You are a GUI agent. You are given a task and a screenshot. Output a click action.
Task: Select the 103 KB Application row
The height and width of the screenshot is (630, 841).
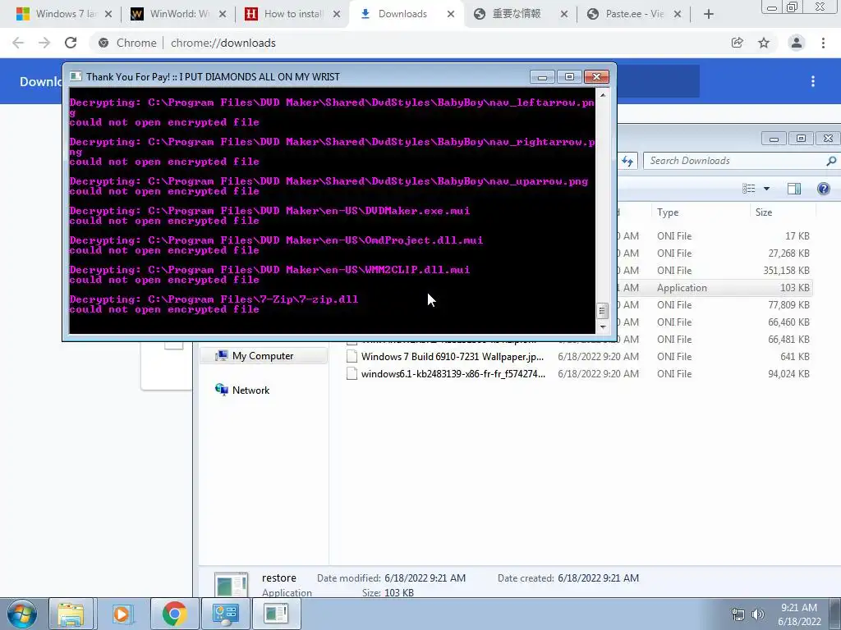(x=715, y=288)
